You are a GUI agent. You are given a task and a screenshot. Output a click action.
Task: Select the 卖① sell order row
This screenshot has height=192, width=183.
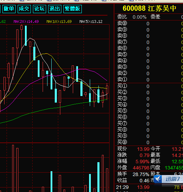click(149, 79)
